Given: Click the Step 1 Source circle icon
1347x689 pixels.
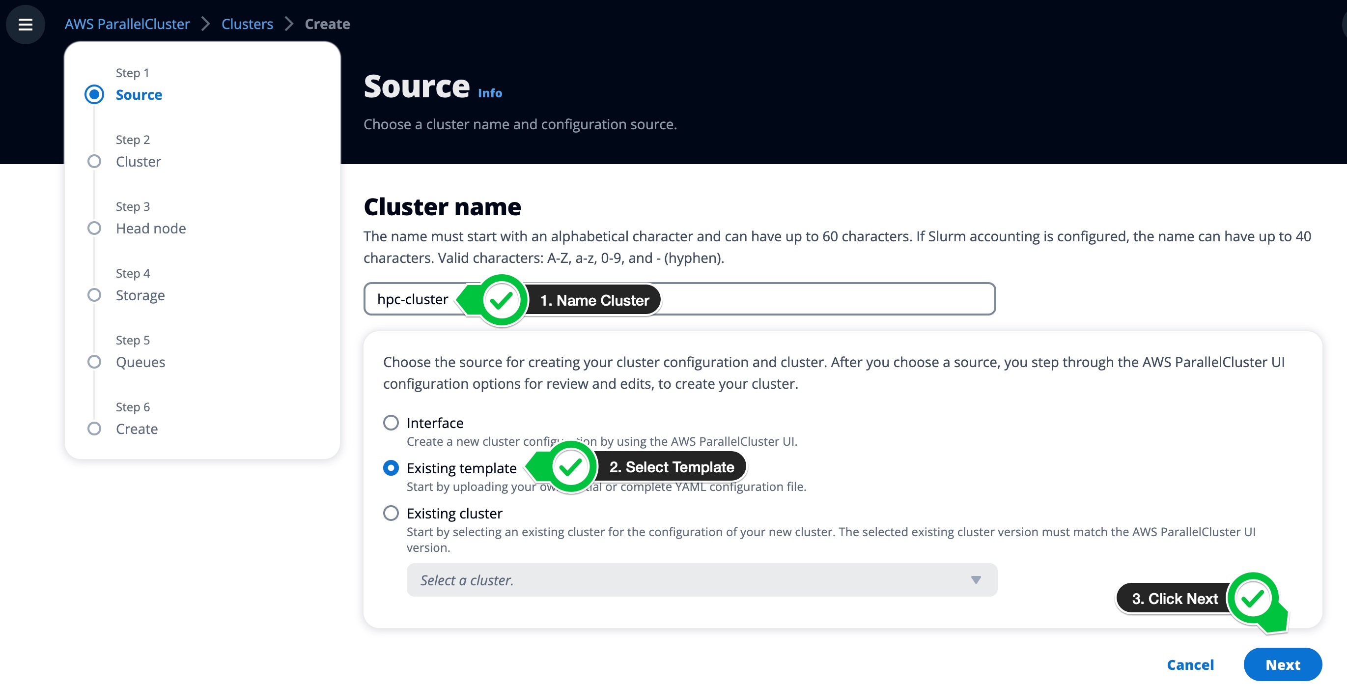Looking at the screenshot, I should (94, 93).
